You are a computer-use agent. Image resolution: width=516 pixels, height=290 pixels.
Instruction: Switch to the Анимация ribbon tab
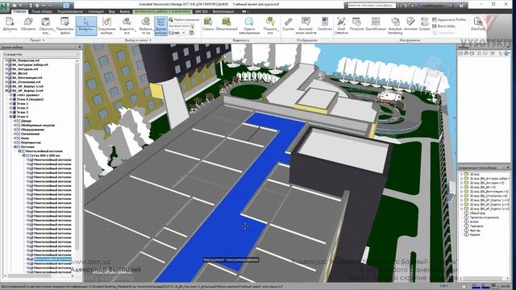click(96, 11)
